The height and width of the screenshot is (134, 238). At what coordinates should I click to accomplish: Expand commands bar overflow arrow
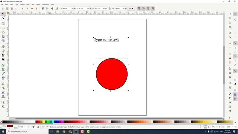click(230, 118)
